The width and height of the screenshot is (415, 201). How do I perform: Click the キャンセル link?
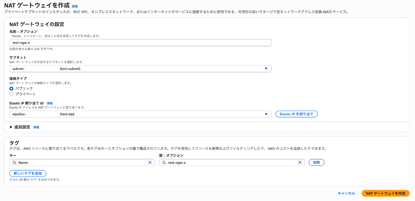pos(346,193)
